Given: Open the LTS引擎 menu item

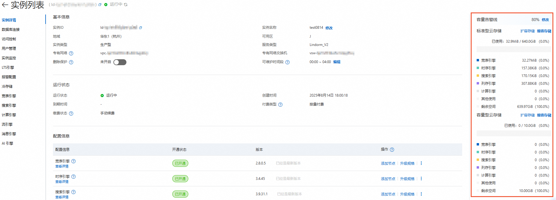Looking at the screenshot, I should coord(8,68).
